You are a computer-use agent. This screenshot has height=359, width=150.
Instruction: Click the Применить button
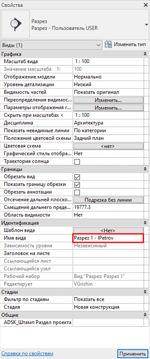[132, 354]
